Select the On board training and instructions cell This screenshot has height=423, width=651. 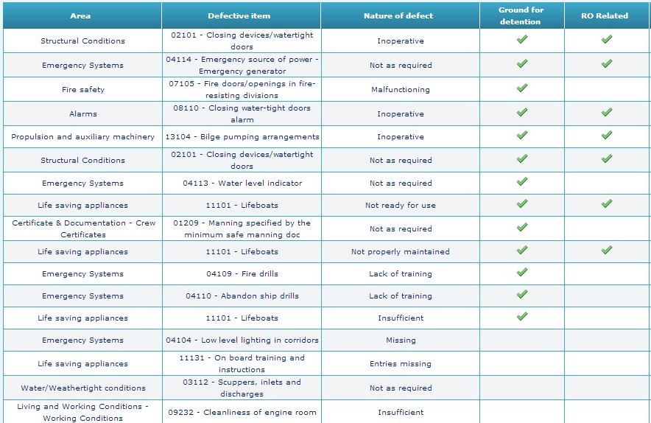point(241,363)
